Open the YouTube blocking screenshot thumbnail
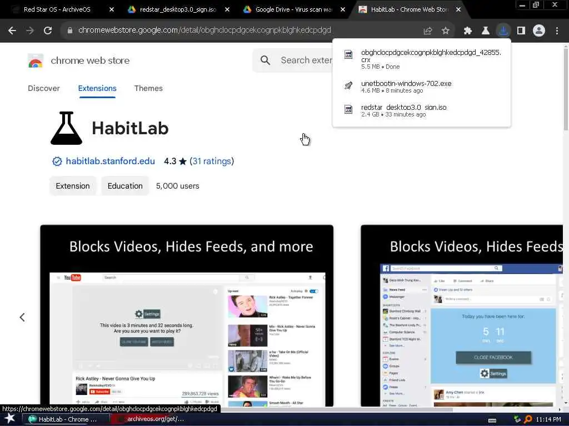The image size is (569, 426). [x=187, y=316]
